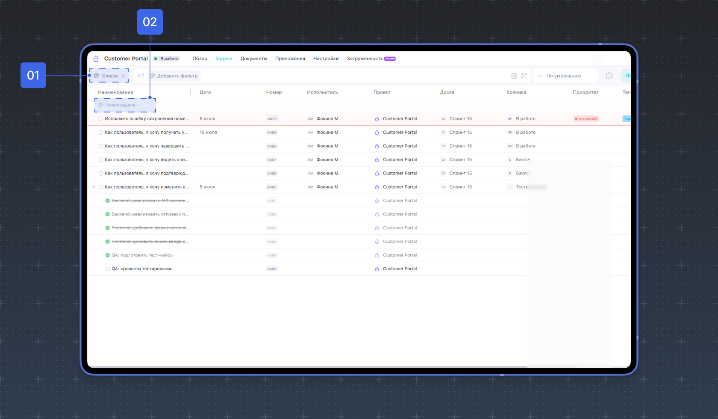718x419 pixels.
Task: Toggle completion circle for 'хочу видеть спи...' task
Action: (101, 160)
